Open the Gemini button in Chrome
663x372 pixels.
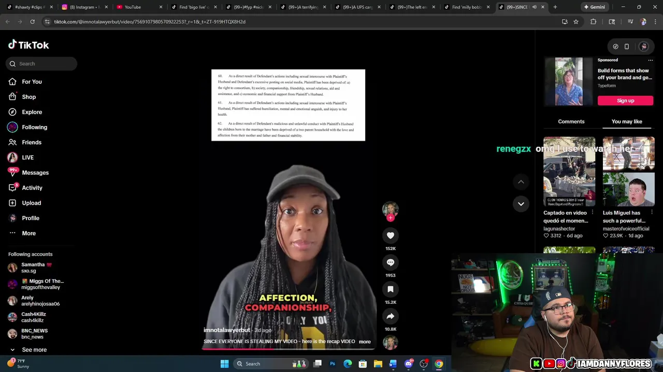click(x=594, y=7)
